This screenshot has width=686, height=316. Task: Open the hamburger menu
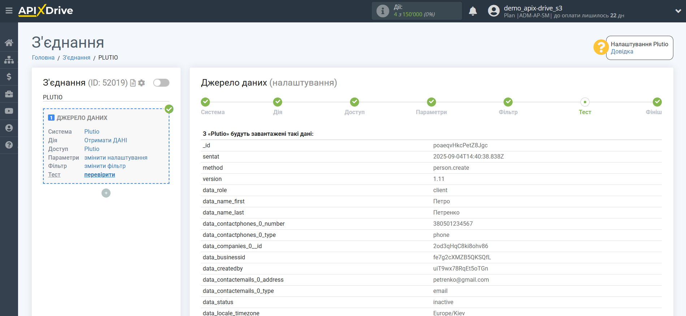coord(9,11)
